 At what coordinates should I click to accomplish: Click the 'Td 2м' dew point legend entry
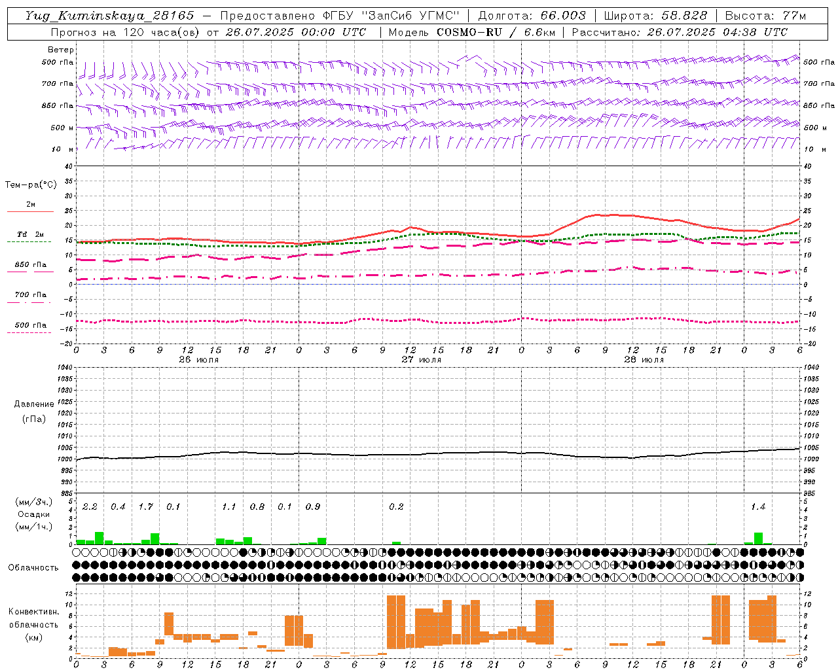[30, 234]
